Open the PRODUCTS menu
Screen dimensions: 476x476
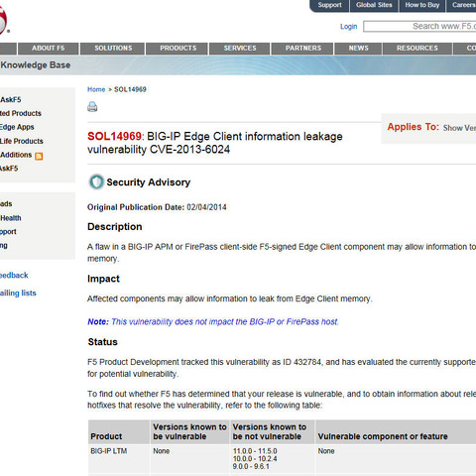(178, 49)
